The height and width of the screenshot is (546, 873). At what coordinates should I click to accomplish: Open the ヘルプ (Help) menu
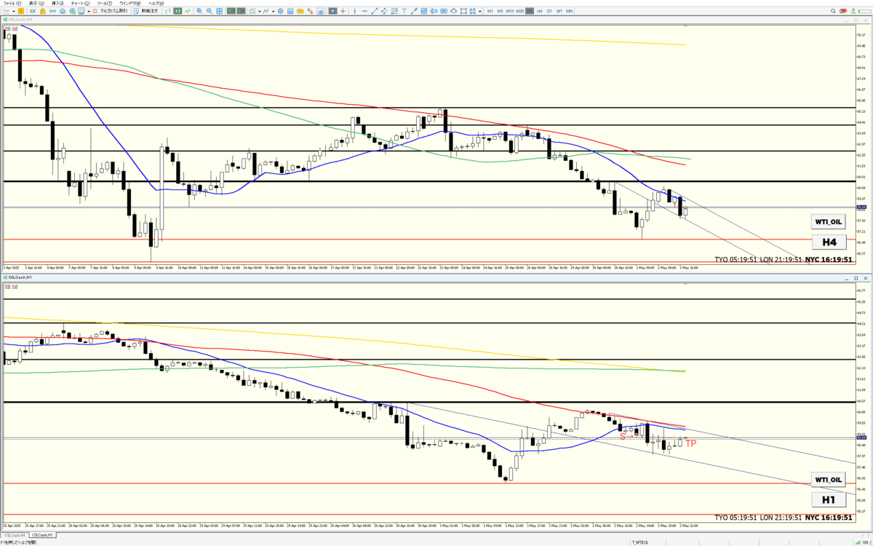156,4
